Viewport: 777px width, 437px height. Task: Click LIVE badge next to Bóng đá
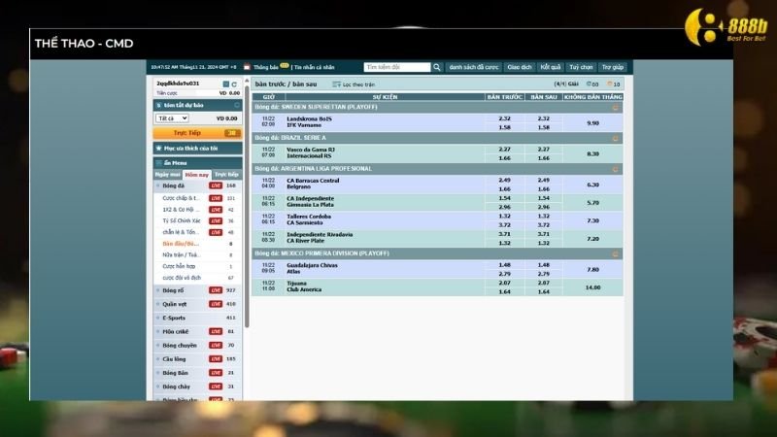click(216, 185)
